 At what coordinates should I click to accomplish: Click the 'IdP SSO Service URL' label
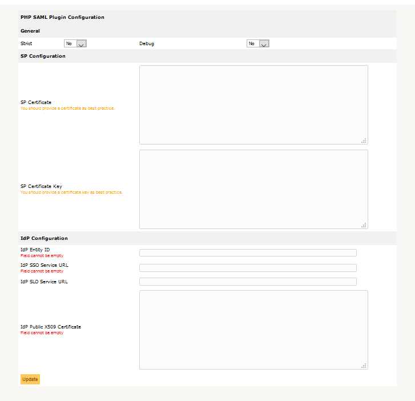click(45, 265)
